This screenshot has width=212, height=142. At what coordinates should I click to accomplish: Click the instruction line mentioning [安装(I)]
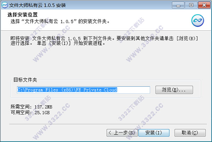coord(58,43)
